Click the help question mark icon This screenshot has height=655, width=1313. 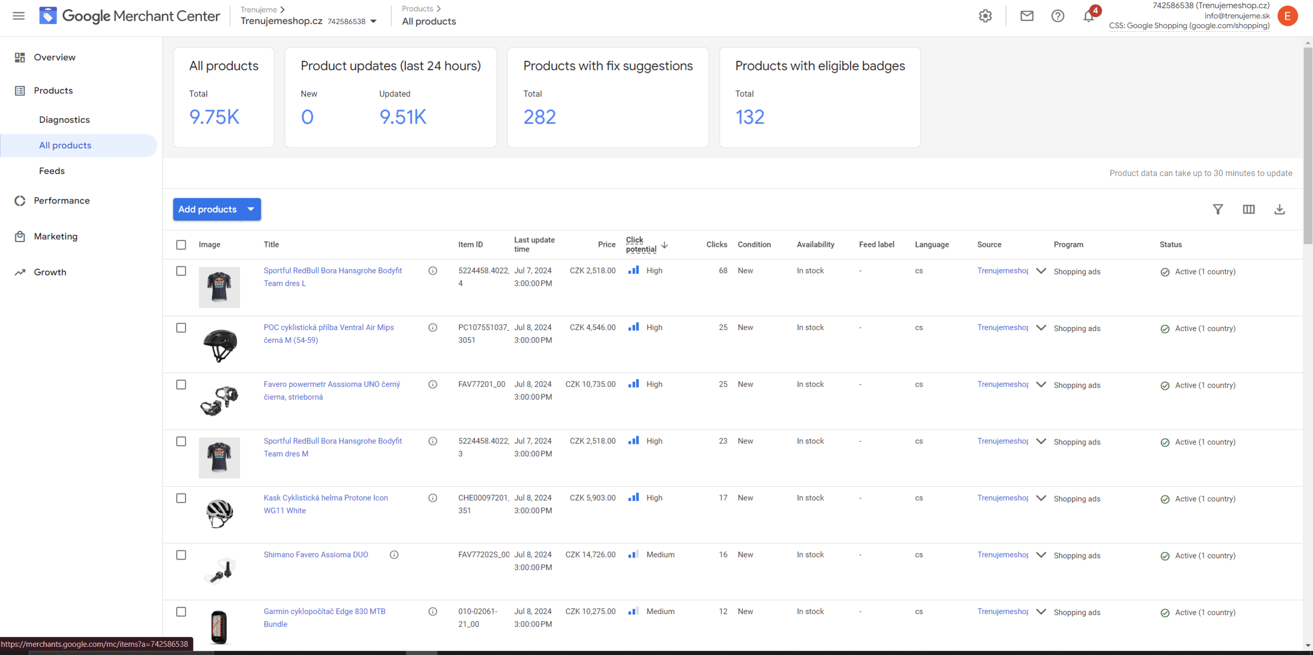click(1058, 15)
